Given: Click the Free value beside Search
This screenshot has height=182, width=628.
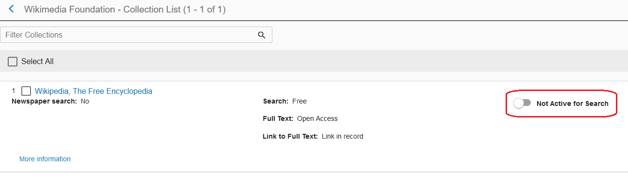Looking at the screenshot, I should [x=299, y=101].
